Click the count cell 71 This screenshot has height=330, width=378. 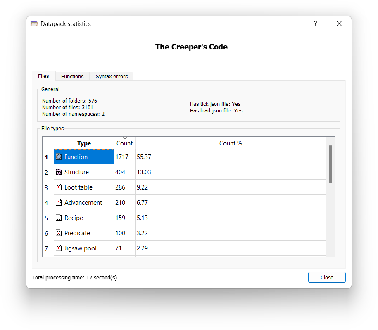[124, 248]
